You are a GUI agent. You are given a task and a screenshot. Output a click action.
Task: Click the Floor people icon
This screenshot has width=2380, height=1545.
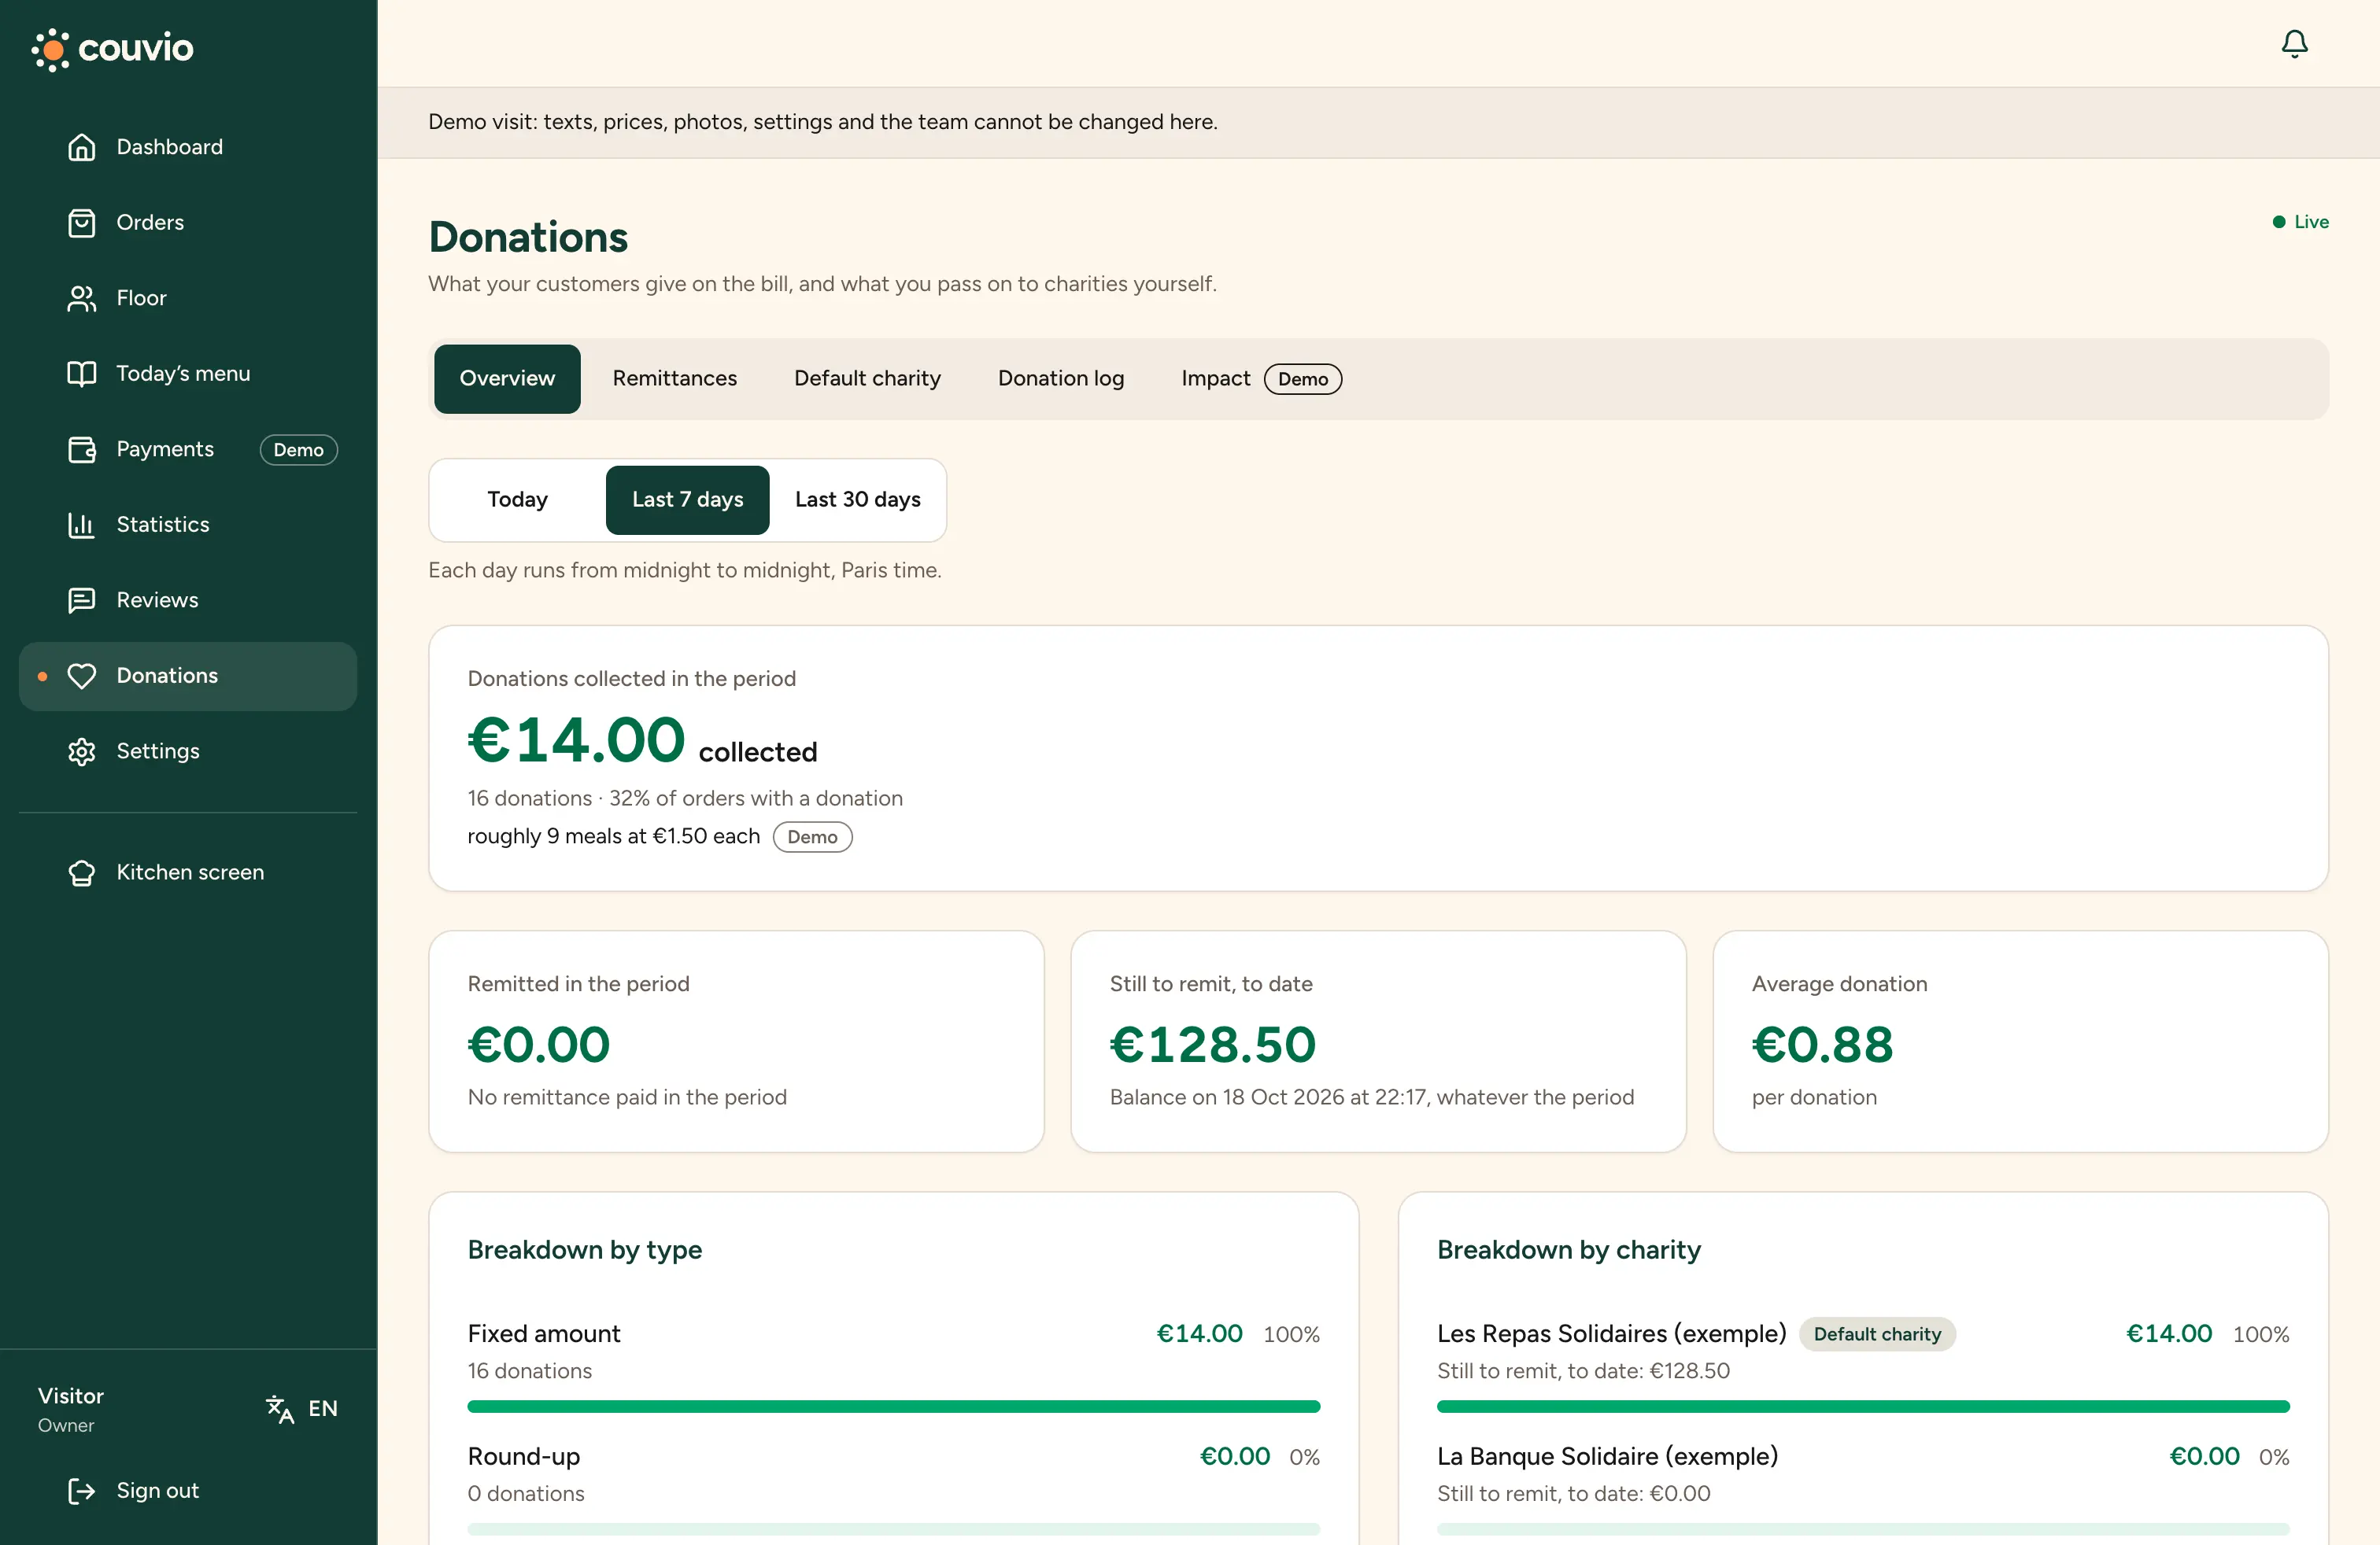pos(82,298)
